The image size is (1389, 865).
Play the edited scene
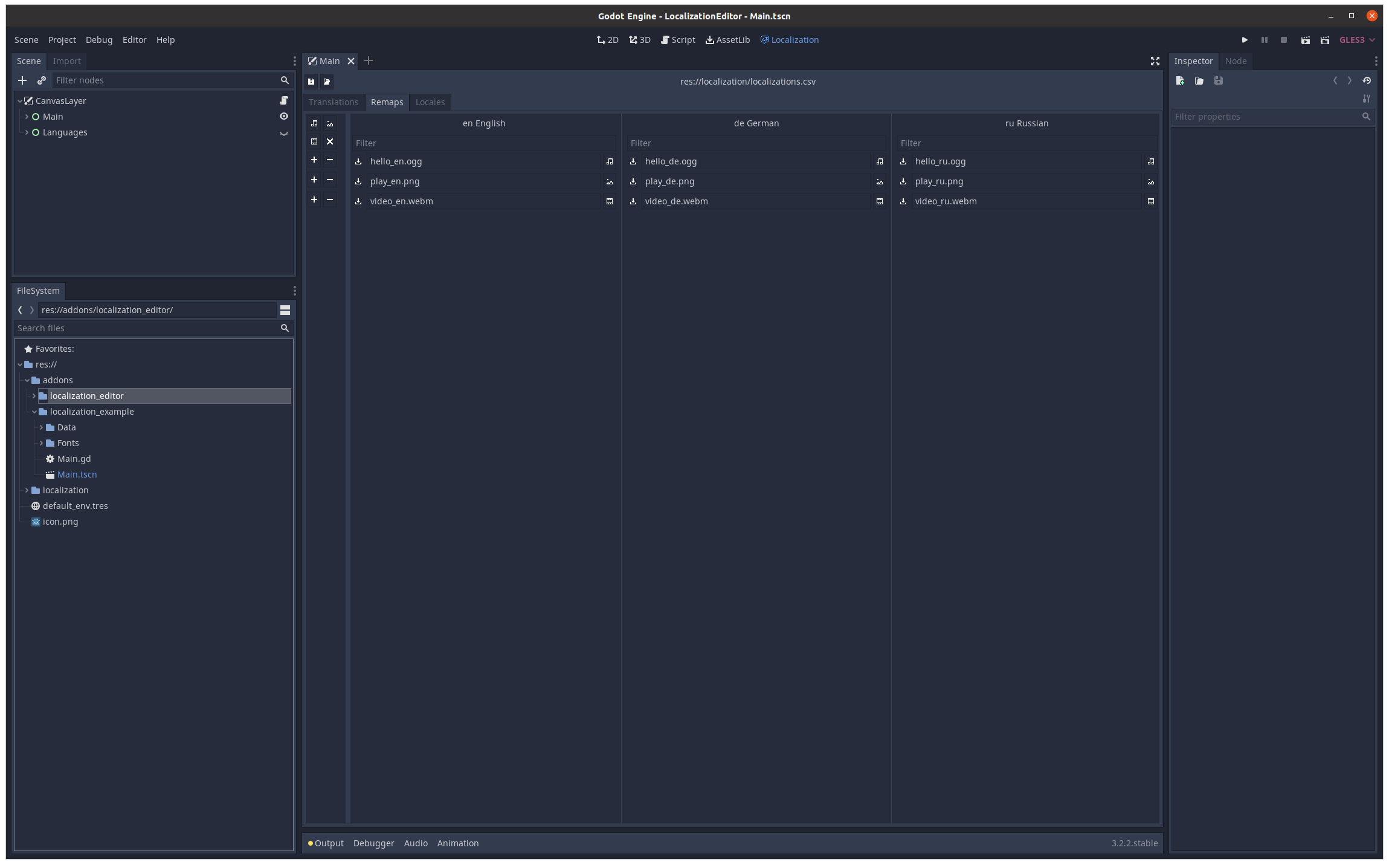tap(1306, 40)
